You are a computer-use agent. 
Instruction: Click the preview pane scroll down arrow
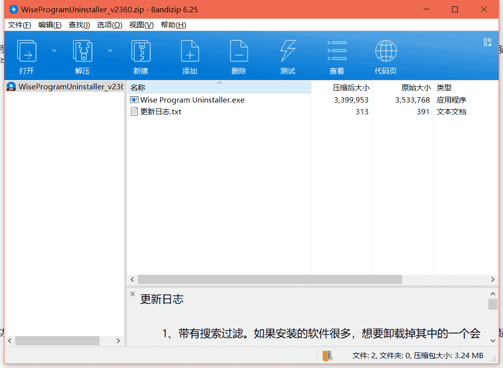click(x=493, y=341)
